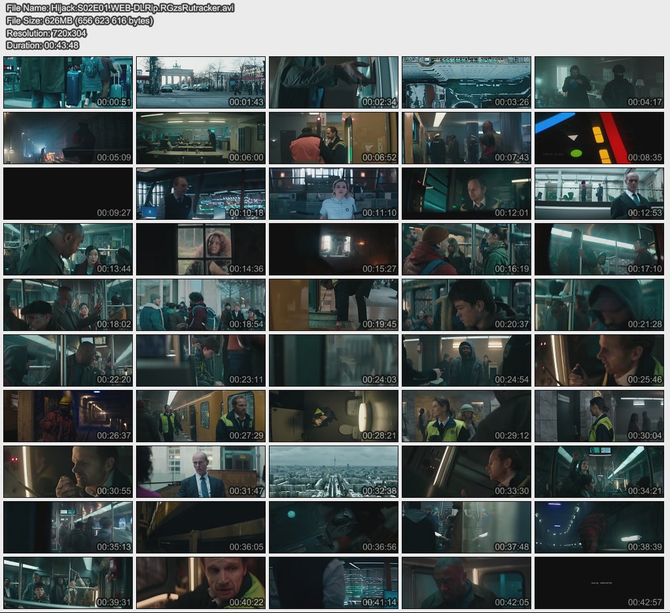The width and height of the screenshot is (670, 613).
Task: Open the 00:06:00 control room thumbnail
Action: pos(201,138)
